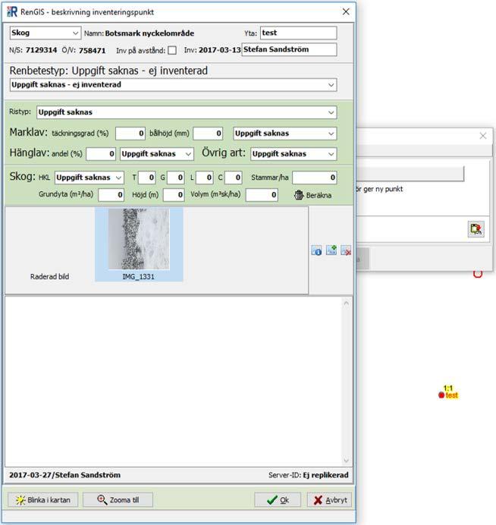Click the inventor name field Stefan Sandström

[289, 49]
